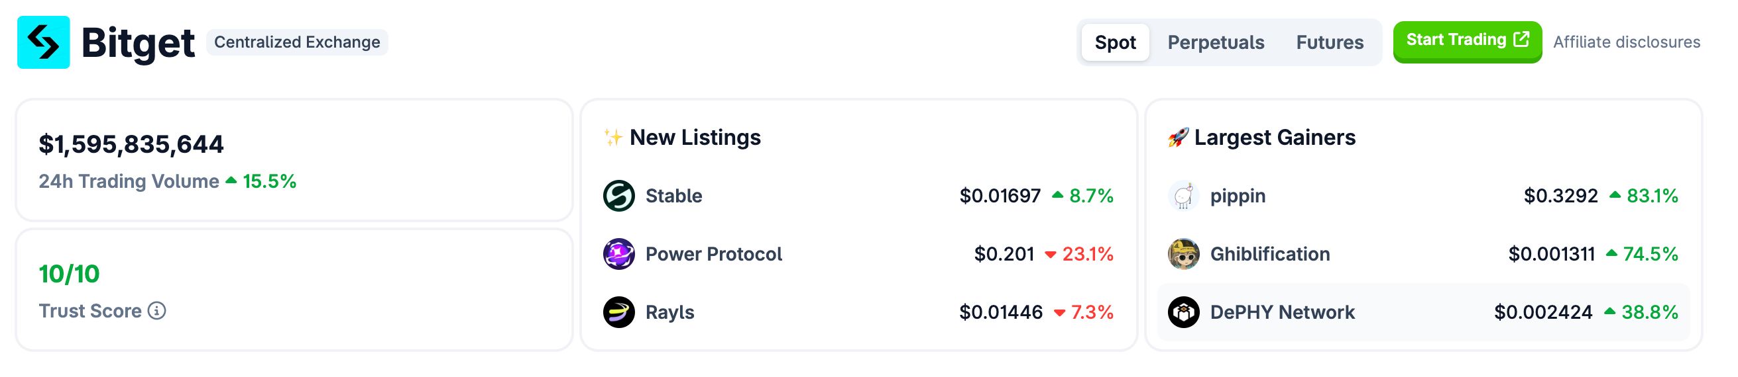Select the DePHY Network gainer name

[x=1282, y=312]
